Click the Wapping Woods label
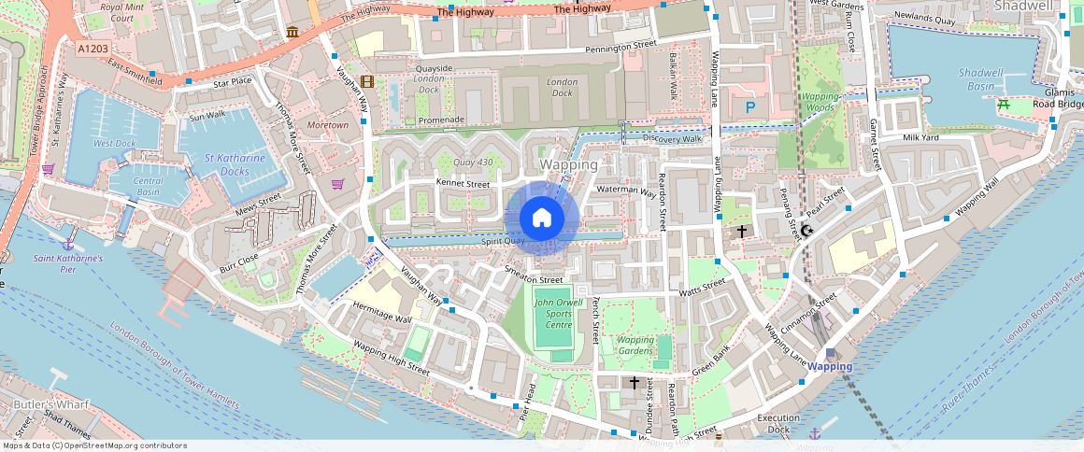The width and height of the screenshot is (1084, 452). coord(820,102)
